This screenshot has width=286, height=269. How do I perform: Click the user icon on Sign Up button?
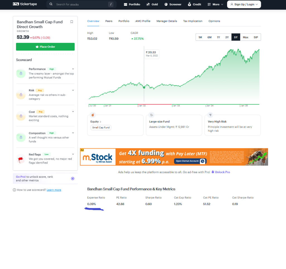pos(232,4)
